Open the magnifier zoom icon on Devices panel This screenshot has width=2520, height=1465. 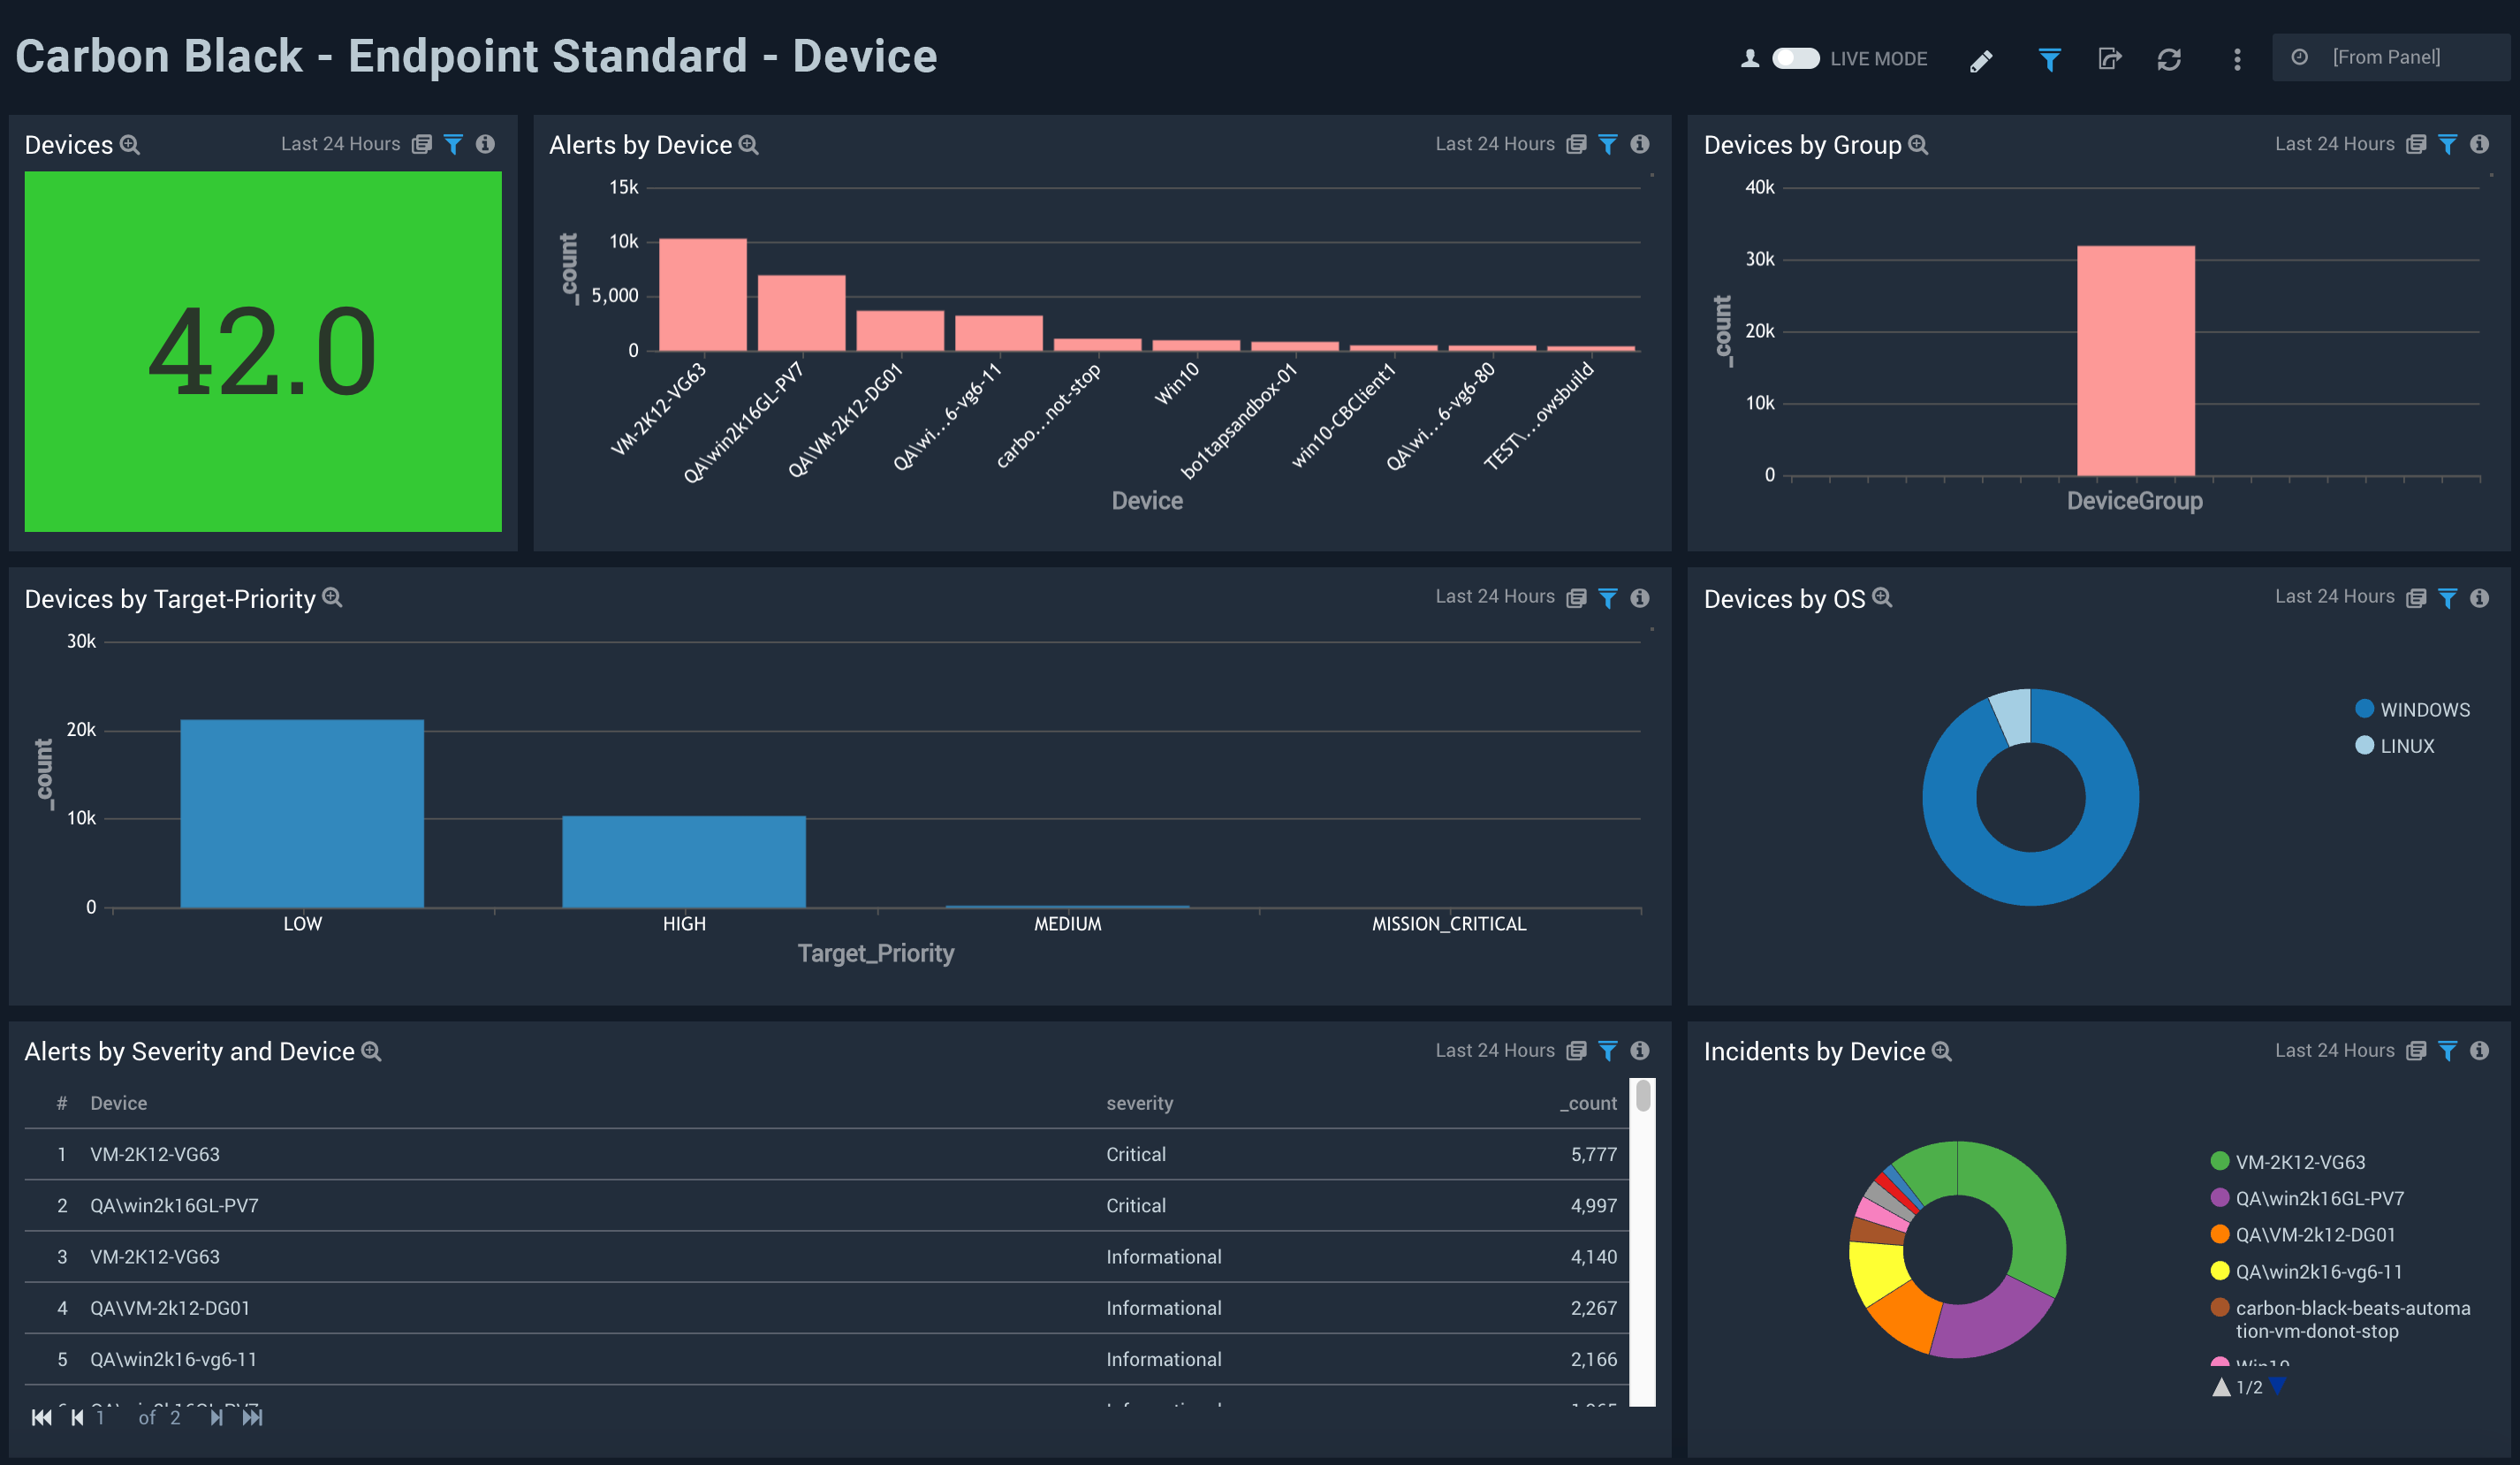pos(129,145)
